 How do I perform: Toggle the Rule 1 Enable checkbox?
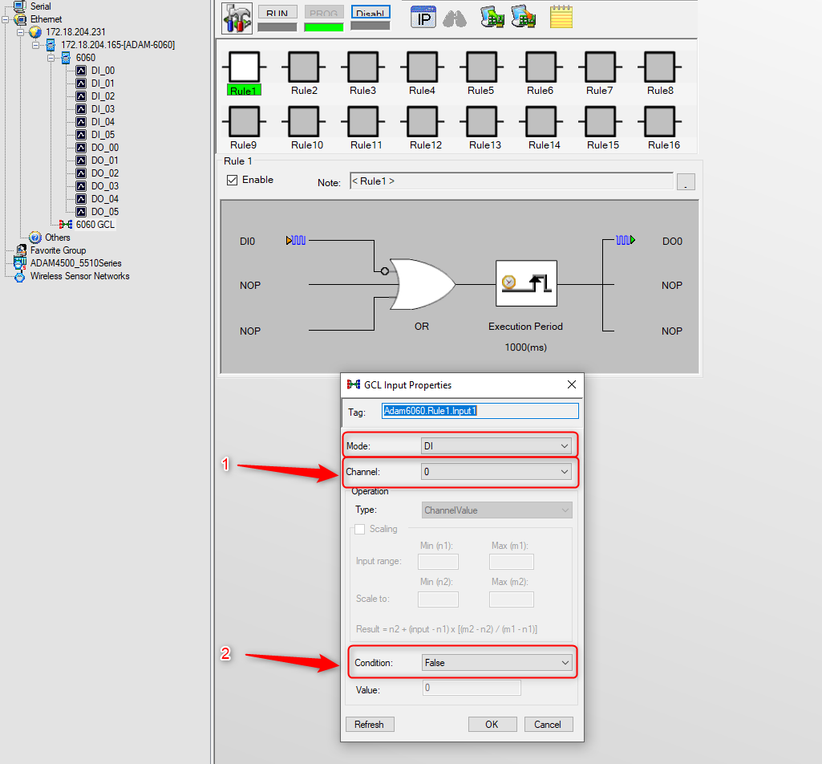233,180
